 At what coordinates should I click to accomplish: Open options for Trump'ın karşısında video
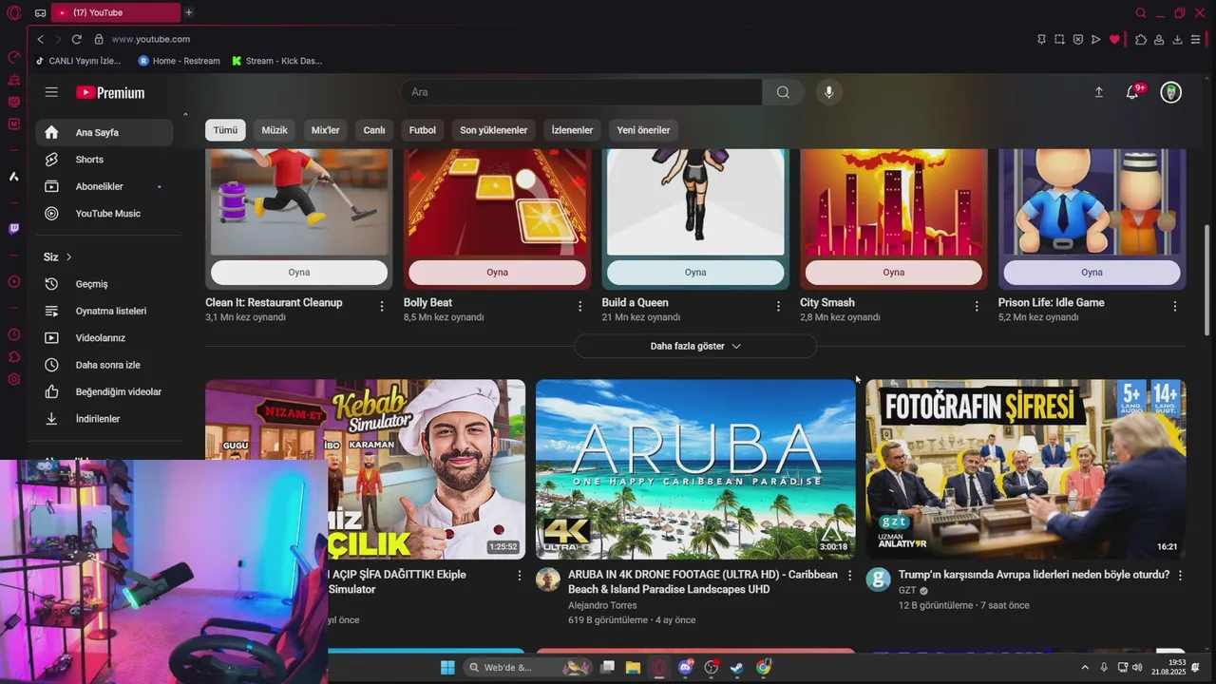[1181, 576]
